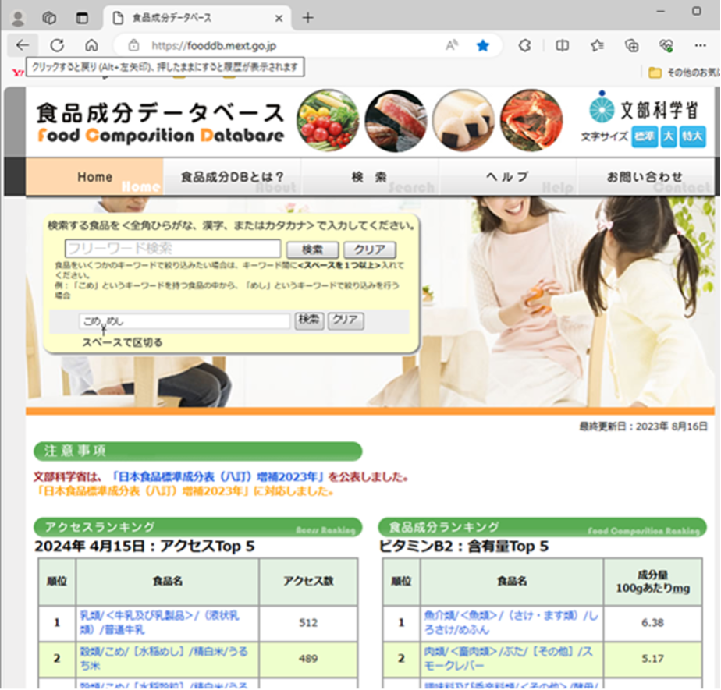Click the アクセスランキング green heading
This screenshot has height=690, width=721.
point(197,527)
